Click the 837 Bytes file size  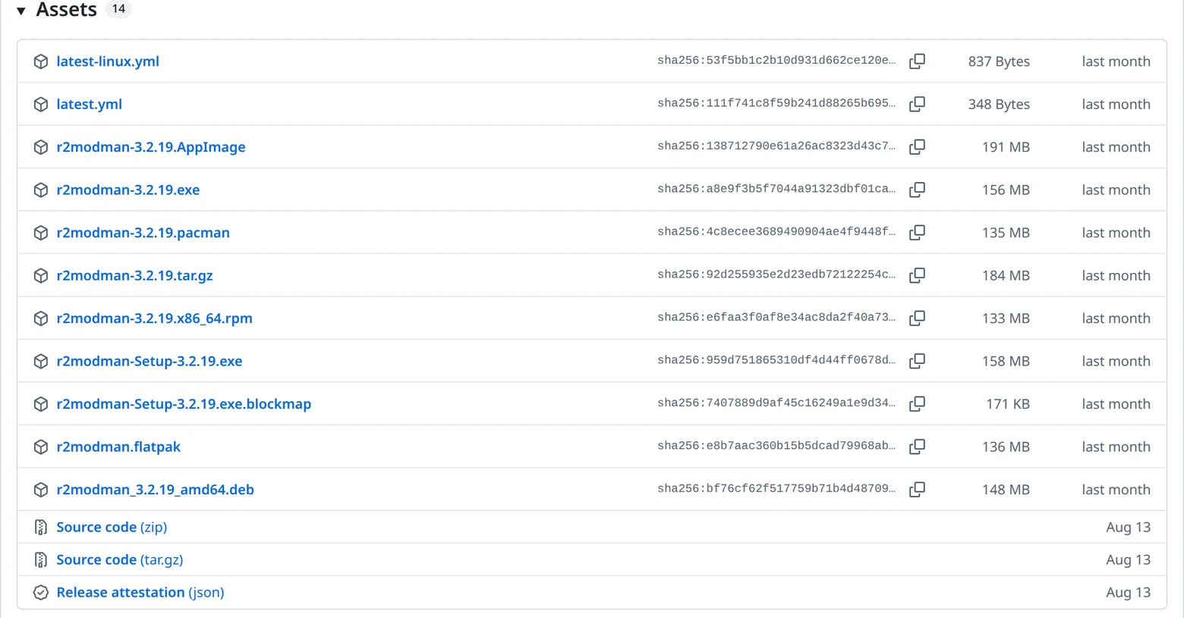(x=999, y=61)
